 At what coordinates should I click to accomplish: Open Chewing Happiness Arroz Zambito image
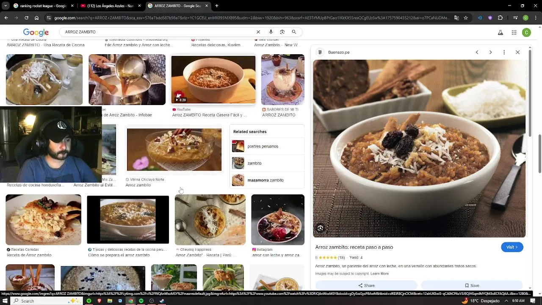click(x=210, y=220)
